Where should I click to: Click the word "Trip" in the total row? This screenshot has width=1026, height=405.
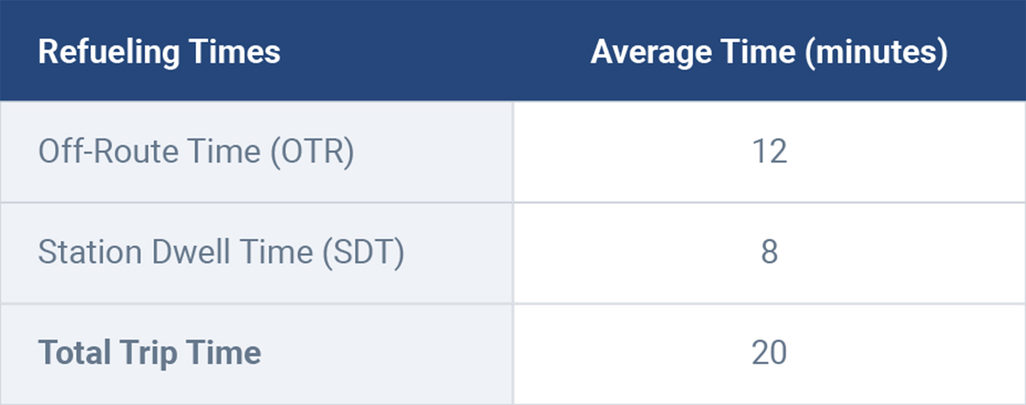148,353
